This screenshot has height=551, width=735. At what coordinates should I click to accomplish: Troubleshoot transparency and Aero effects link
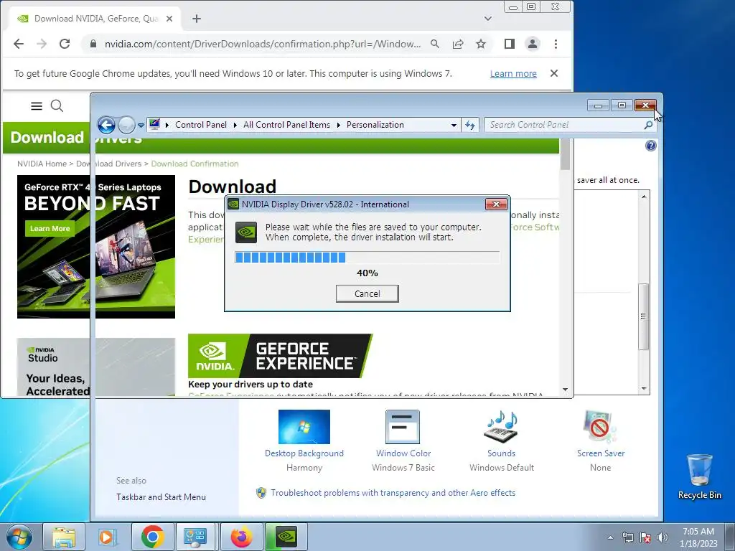coord(393,493)
